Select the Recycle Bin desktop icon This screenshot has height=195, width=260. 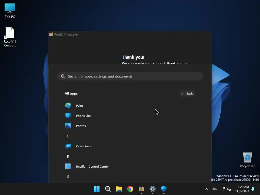[x=247, y=160]
